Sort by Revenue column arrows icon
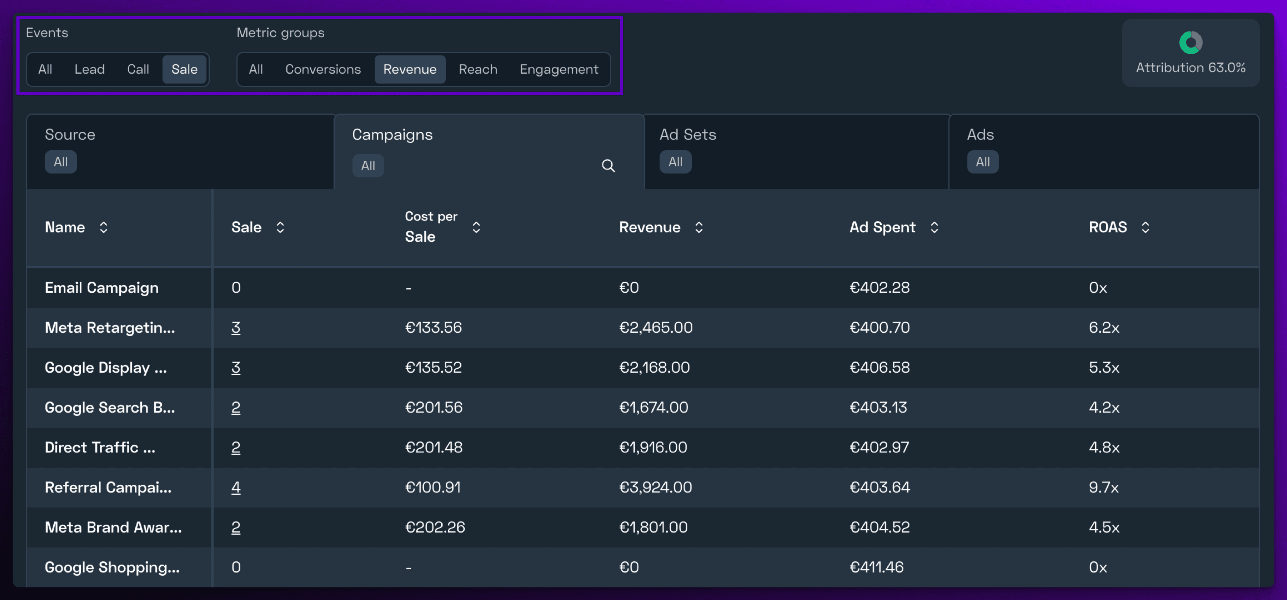 point(699,228)
